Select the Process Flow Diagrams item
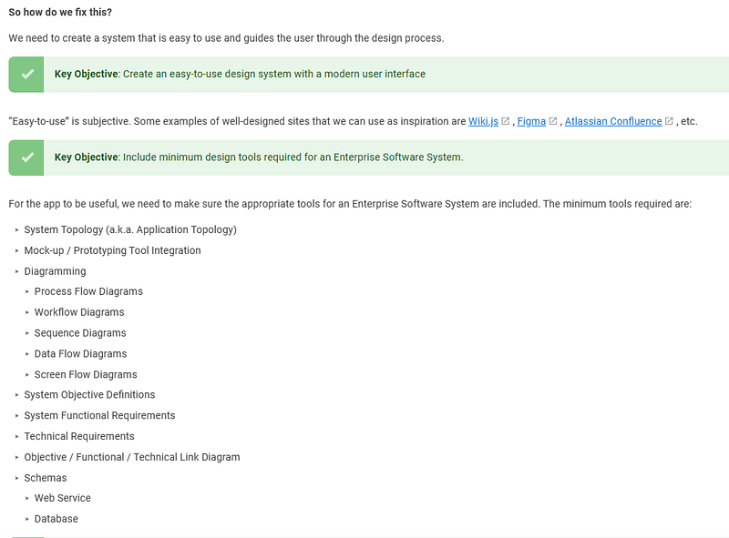The width and height of the screenshot is (729, 538). tap(88, 291)
